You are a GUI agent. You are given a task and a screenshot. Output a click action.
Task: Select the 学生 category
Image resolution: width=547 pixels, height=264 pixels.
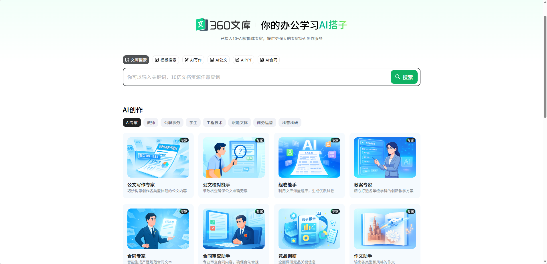pos(193,122)
